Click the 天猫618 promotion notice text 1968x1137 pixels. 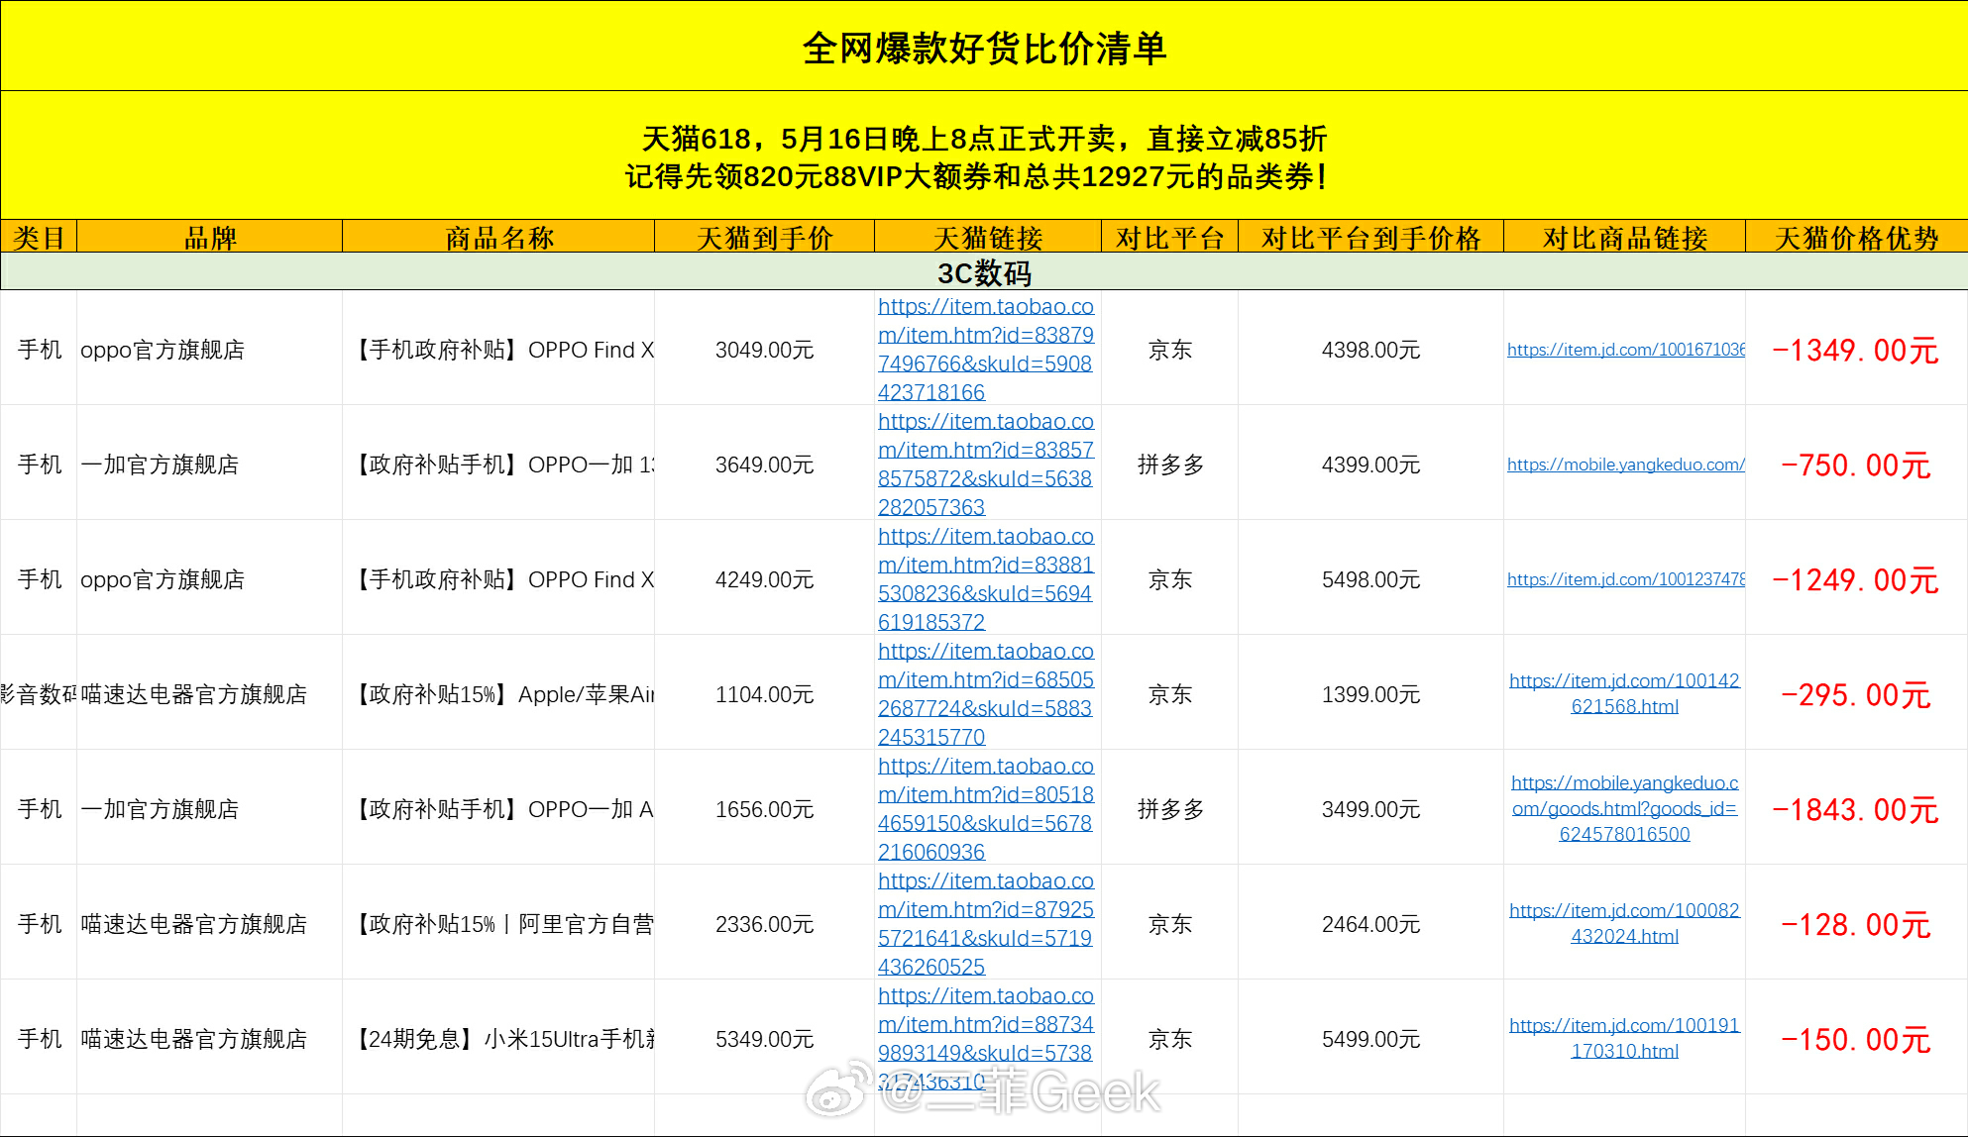[x=976, y=156]
